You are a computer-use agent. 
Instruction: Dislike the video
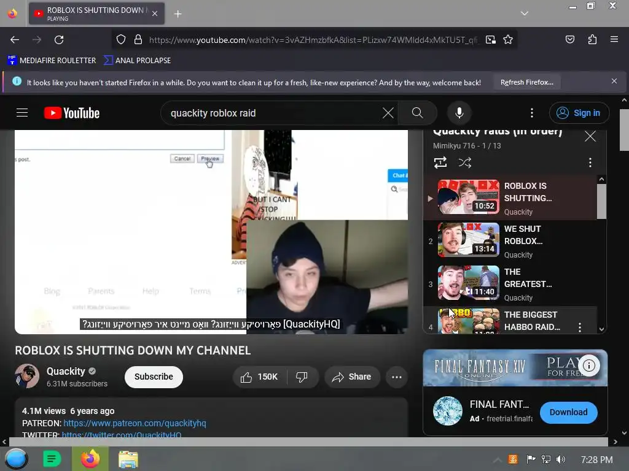coord(302,377)
